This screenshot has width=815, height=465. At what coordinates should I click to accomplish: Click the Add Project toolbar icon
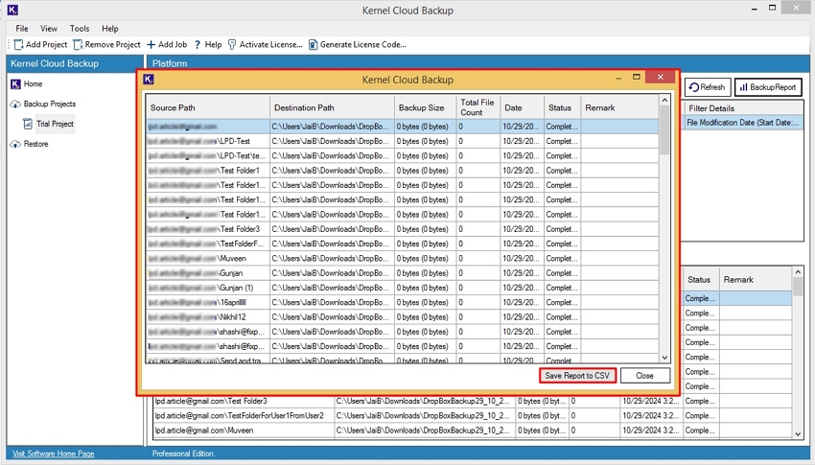[19, 45]
